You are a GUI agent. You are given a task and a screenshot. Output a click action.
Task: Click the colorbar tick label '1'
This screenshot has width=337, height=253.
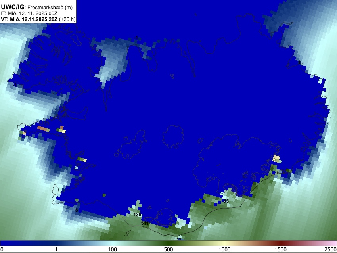click(x=56, y=249)
